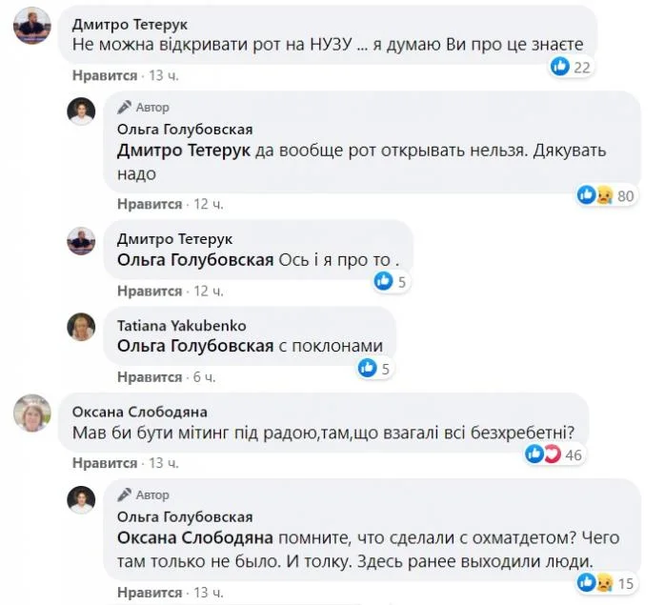Click the '6 ч.' timestamp on Tatiana's reply
This screenshot has height=605, width=665.
(x=204, y=377)
